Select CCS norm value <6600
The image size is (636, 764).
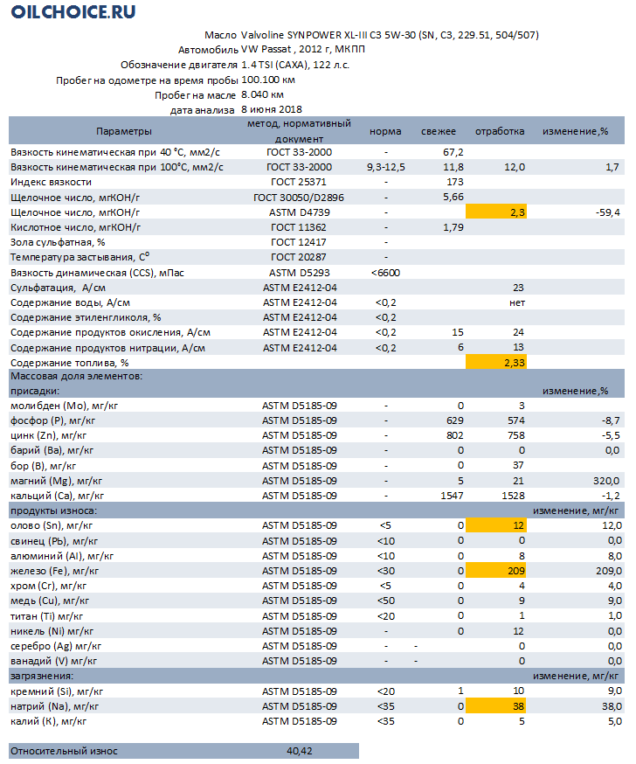[x=385, y=273]
